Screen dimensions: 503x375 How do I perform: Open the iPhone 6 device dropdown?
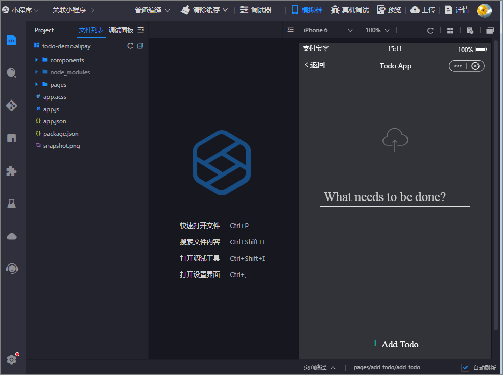[328, 30]
